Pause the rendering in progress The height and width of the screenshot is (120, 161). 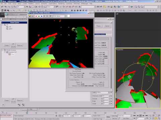tap(99, 26)
